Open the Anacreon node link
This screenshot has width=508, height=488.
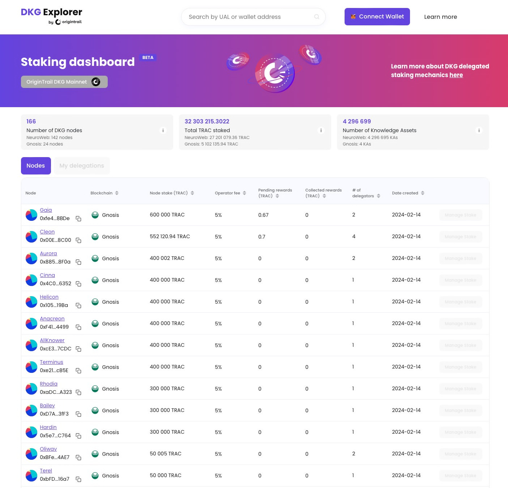pyautogui.click(x=52, y=319)
